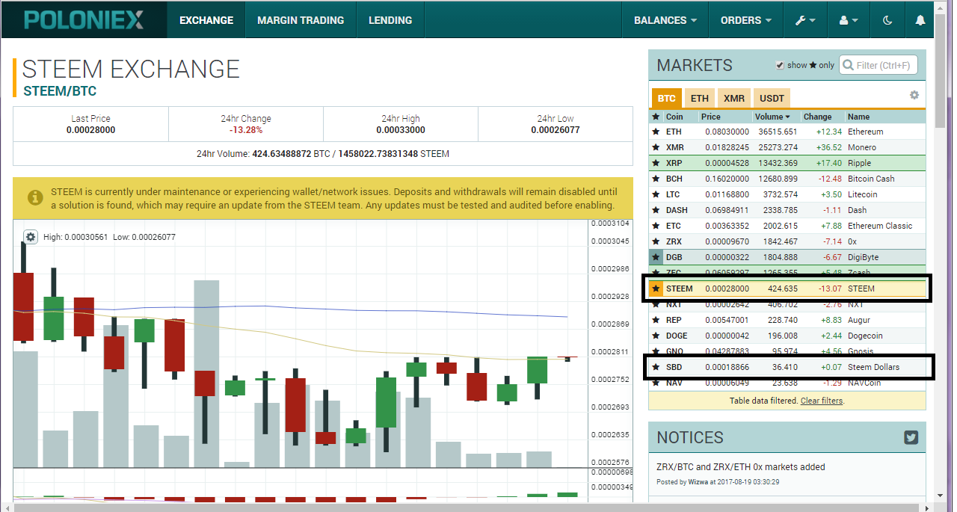
Task: Open markets table settings gear
Action: [914, 95]
